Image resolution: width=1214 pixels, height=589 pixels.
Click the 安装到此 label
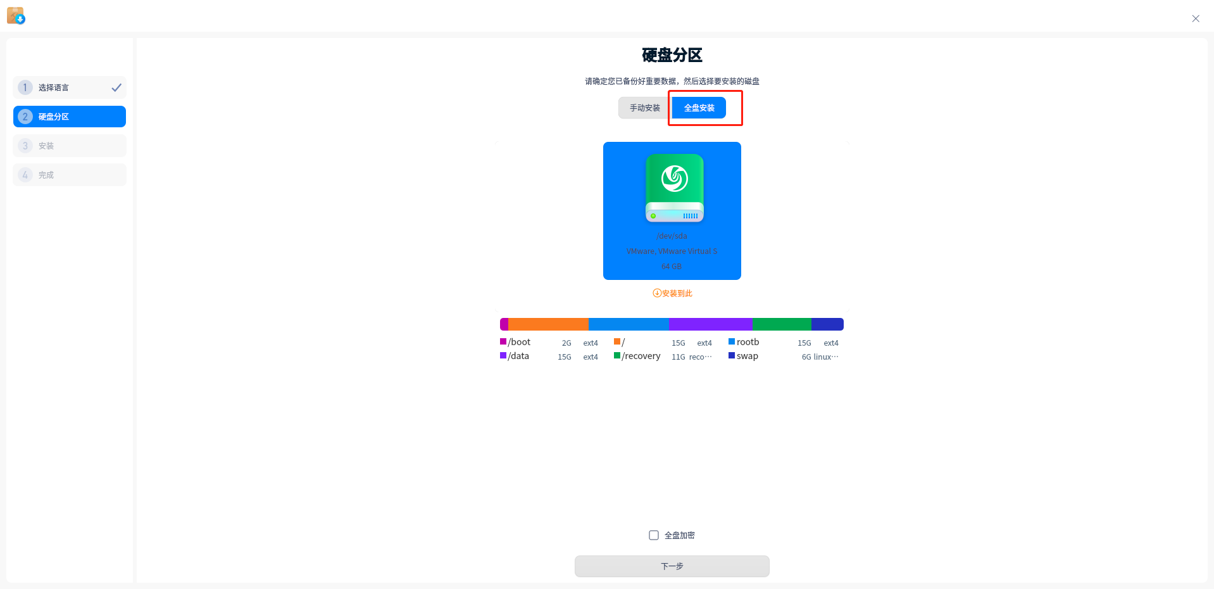[x=677, y=293]
